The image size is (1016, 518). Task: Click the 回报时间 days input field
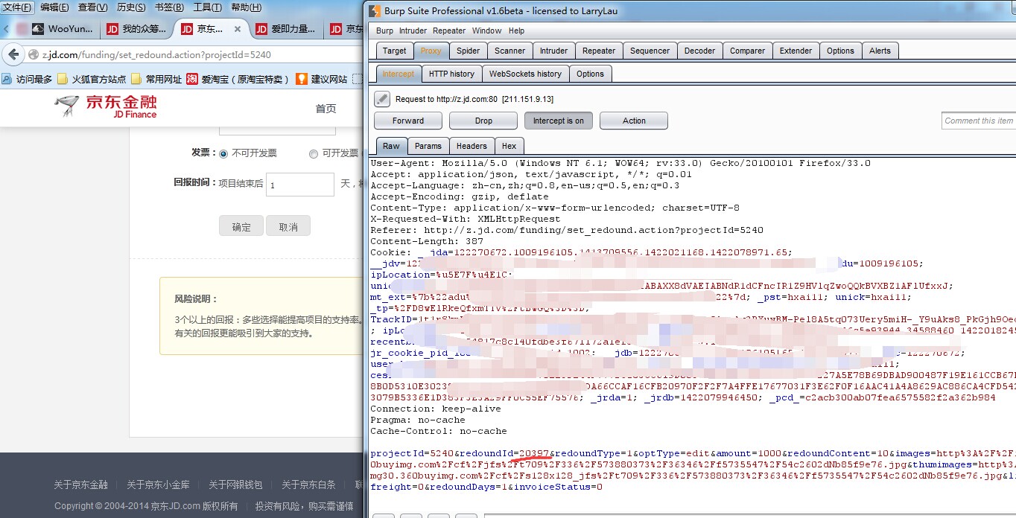click(x=299, y=185)
